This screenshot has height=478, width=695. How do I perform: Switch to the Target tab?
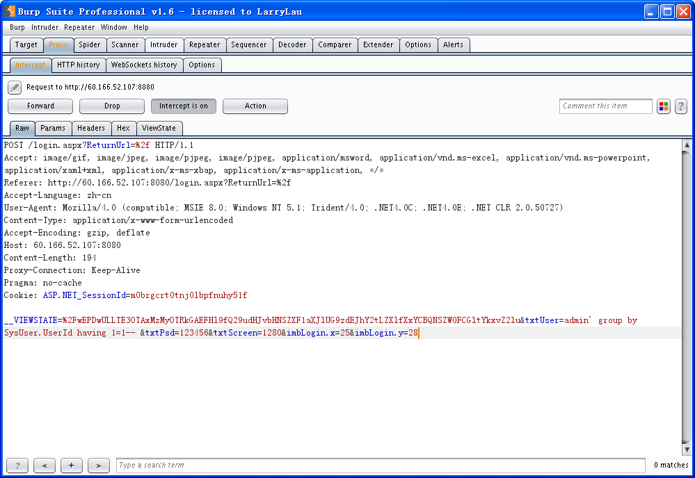26,44
